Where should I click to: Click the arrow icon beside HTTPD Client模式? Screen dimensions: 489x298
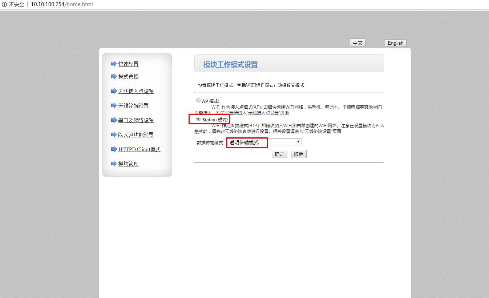[x=114, y=149]
